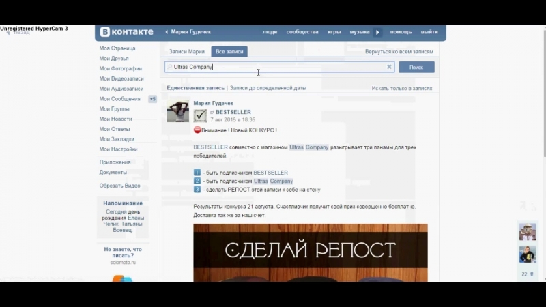Image resolution: width=546 pixels, height=307 pixels.
Task: Open музыка in top menu
Action: (360, 32)
